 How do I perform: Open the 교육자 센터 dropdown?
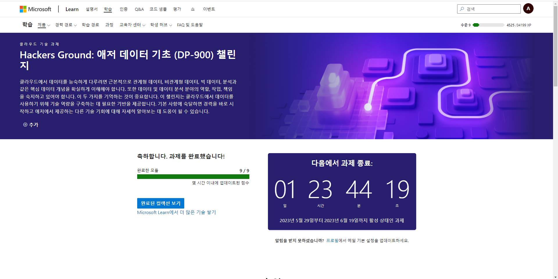pos(132,25)
